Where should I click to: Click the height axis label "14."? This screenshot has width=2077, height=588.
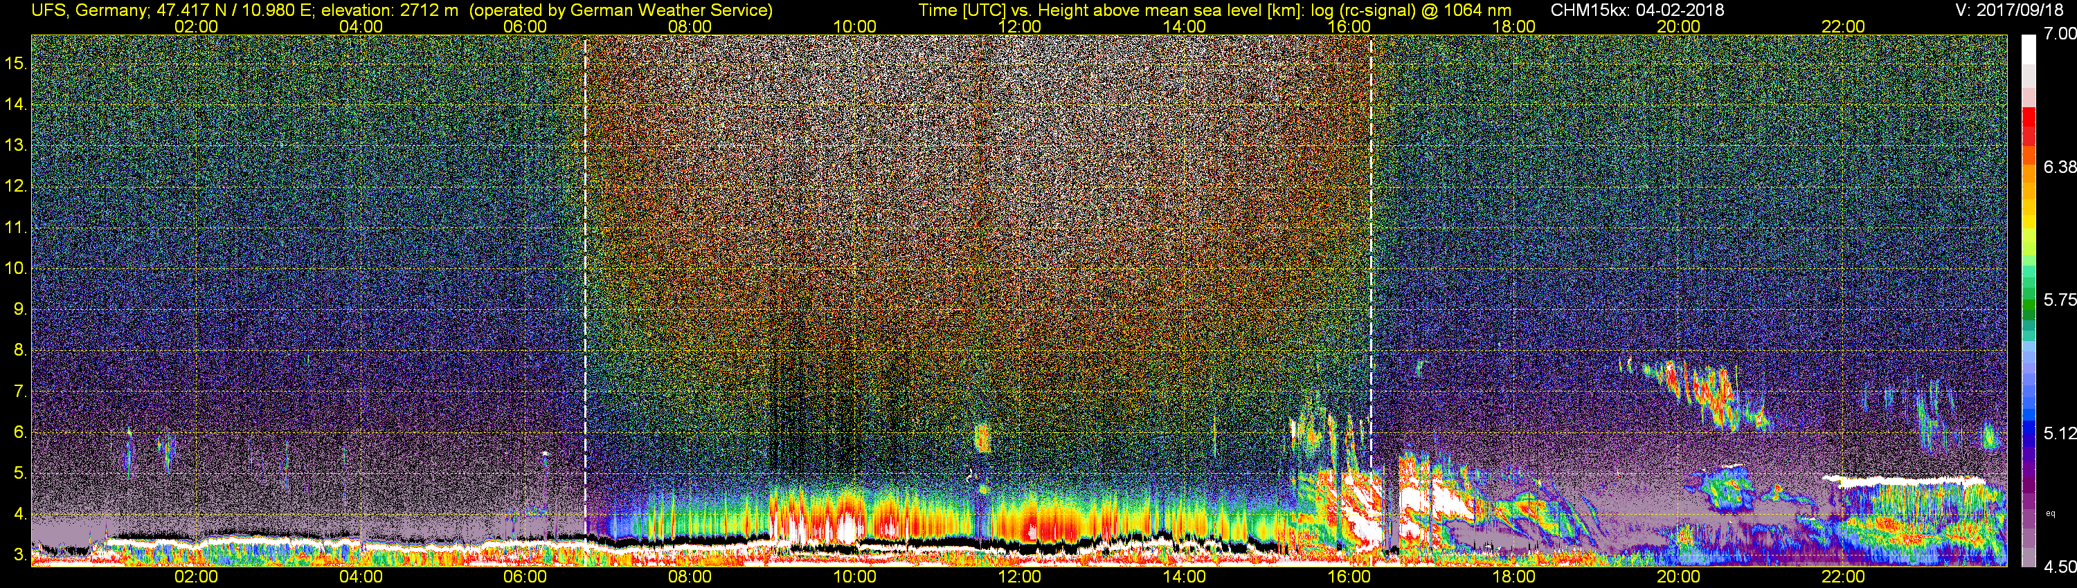(x=16, y=104)
